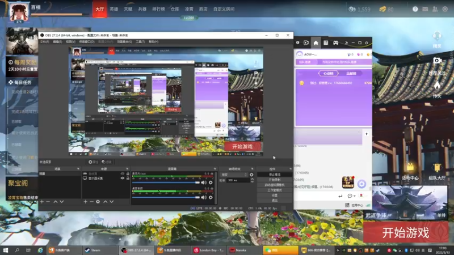
Task: Switch to the 商店 tab in game top bar
Action: pos(203,9)
